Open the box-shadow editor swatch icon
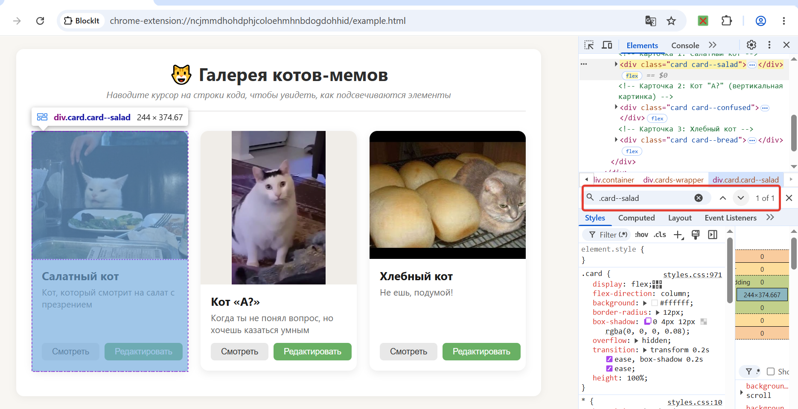 (x=647, y=322)
